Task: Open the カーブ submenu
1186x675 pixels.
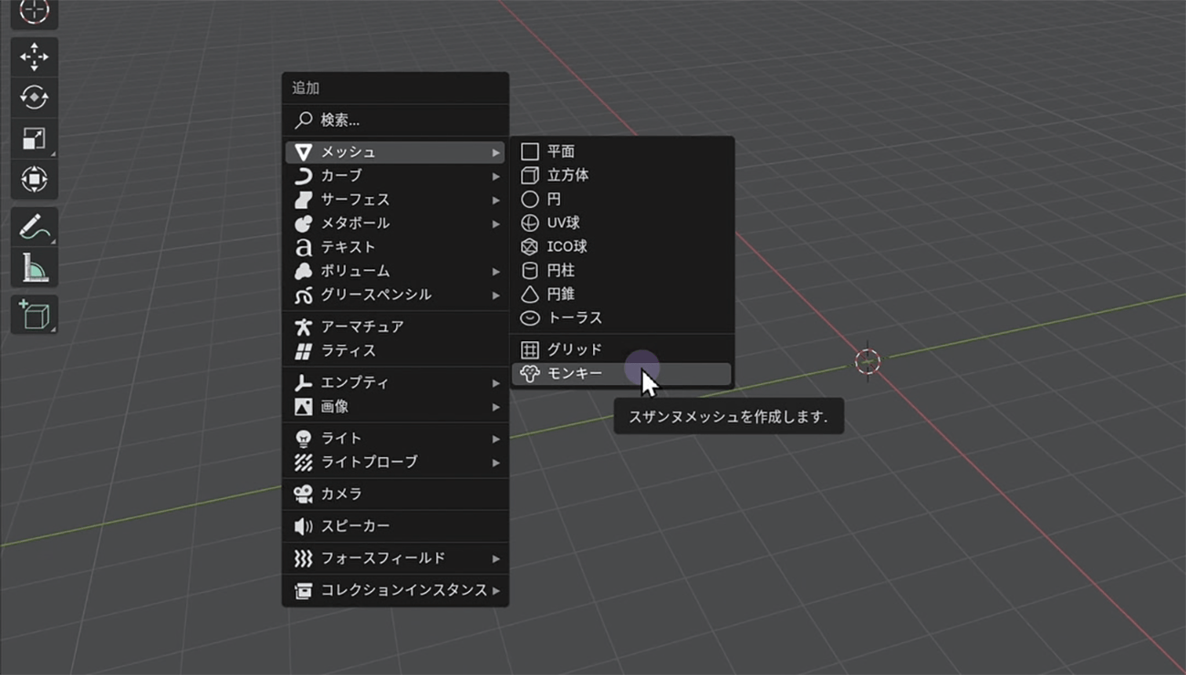Action: click(x=395, y=176)
